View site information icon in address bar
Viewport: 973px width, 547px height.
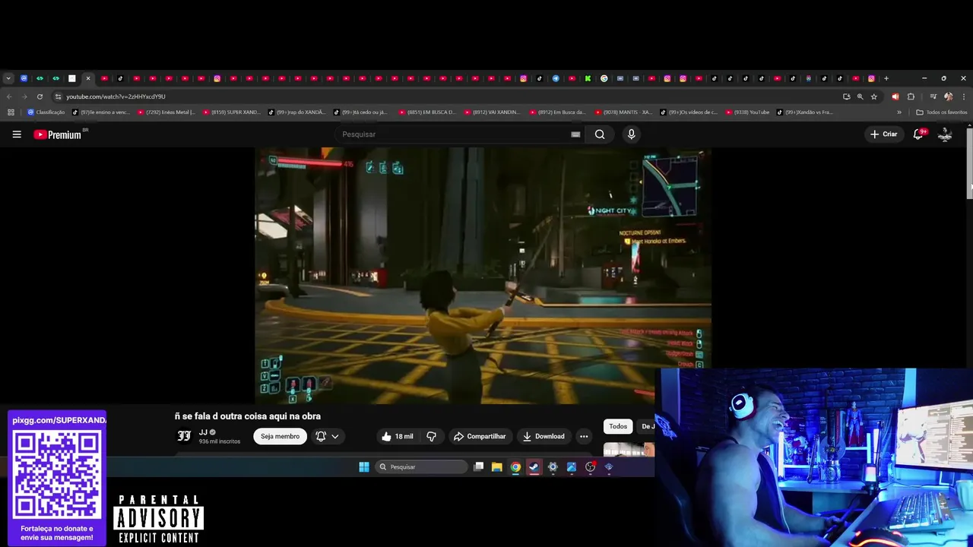pyautogui.click(x=58, y=96)
